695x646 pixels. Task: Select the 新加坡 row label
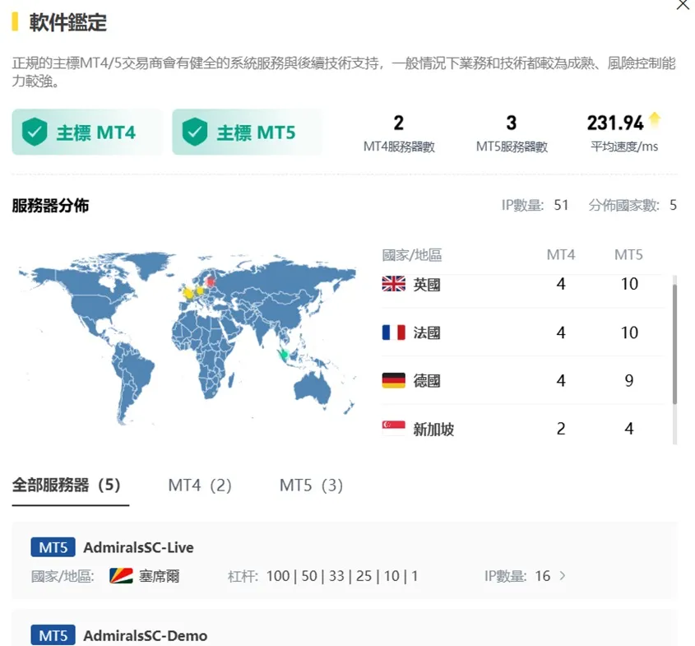point(433,430)
